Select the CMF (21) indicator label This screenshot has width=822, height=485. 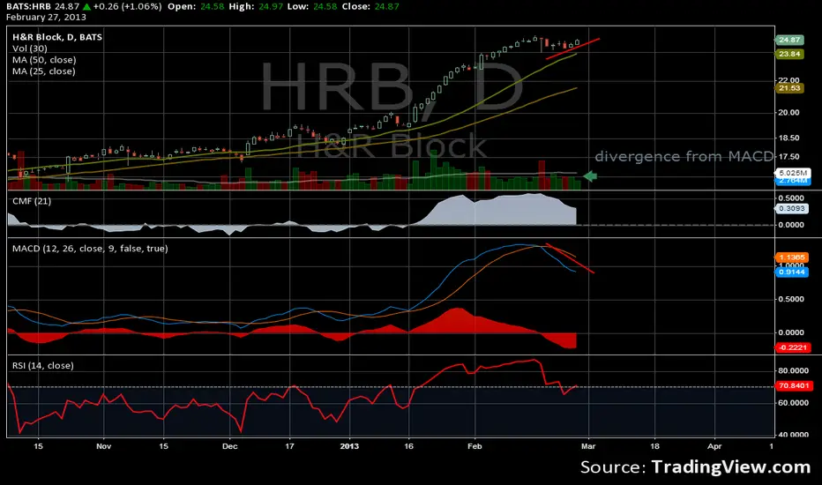click(32, 201)
